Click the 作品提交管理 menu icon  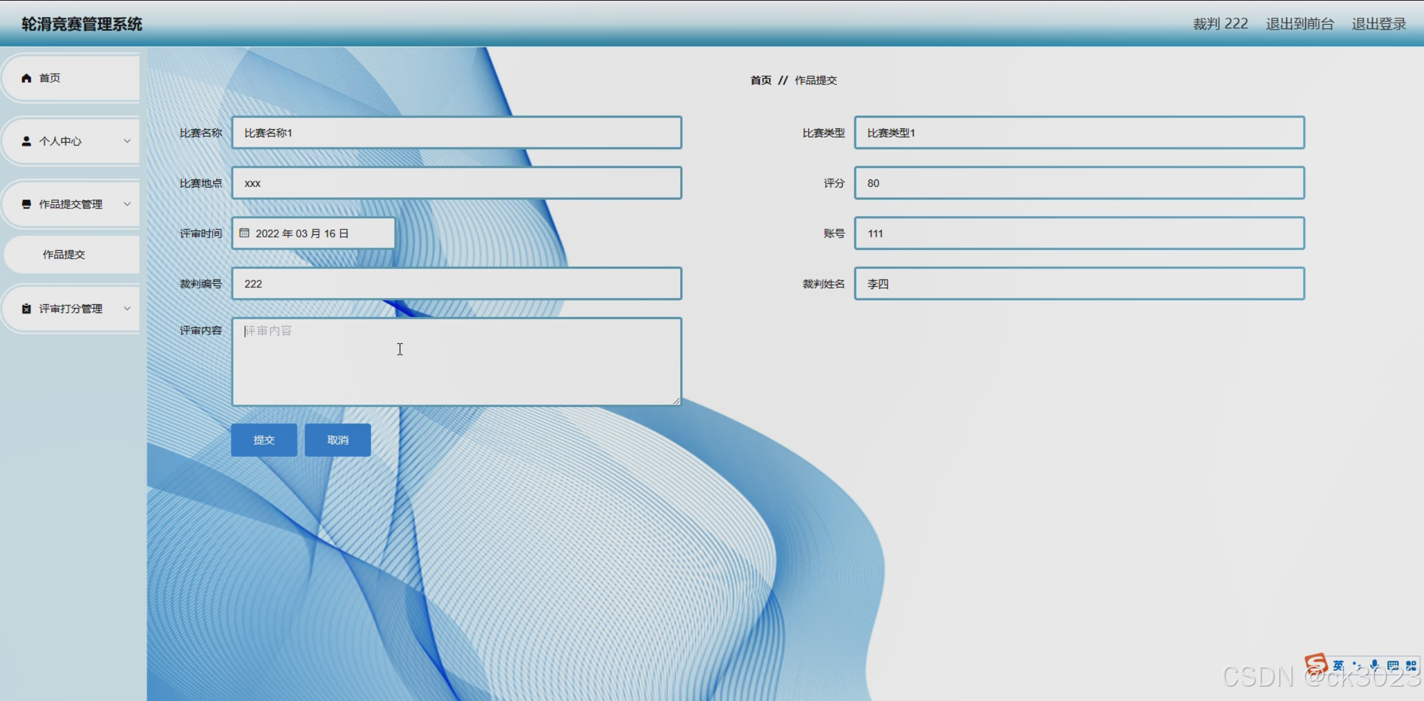[26, 204]
